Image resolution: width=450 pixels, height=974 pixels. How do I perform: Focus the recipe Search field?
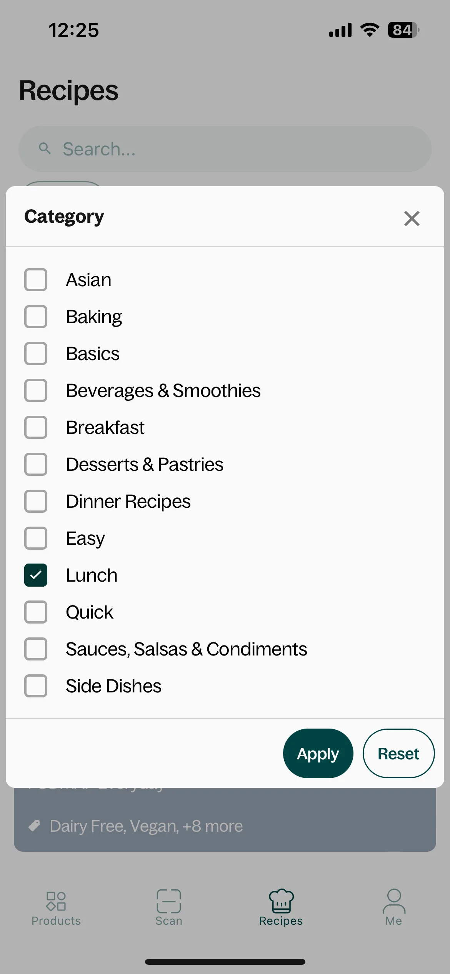(x=225, y=149)
